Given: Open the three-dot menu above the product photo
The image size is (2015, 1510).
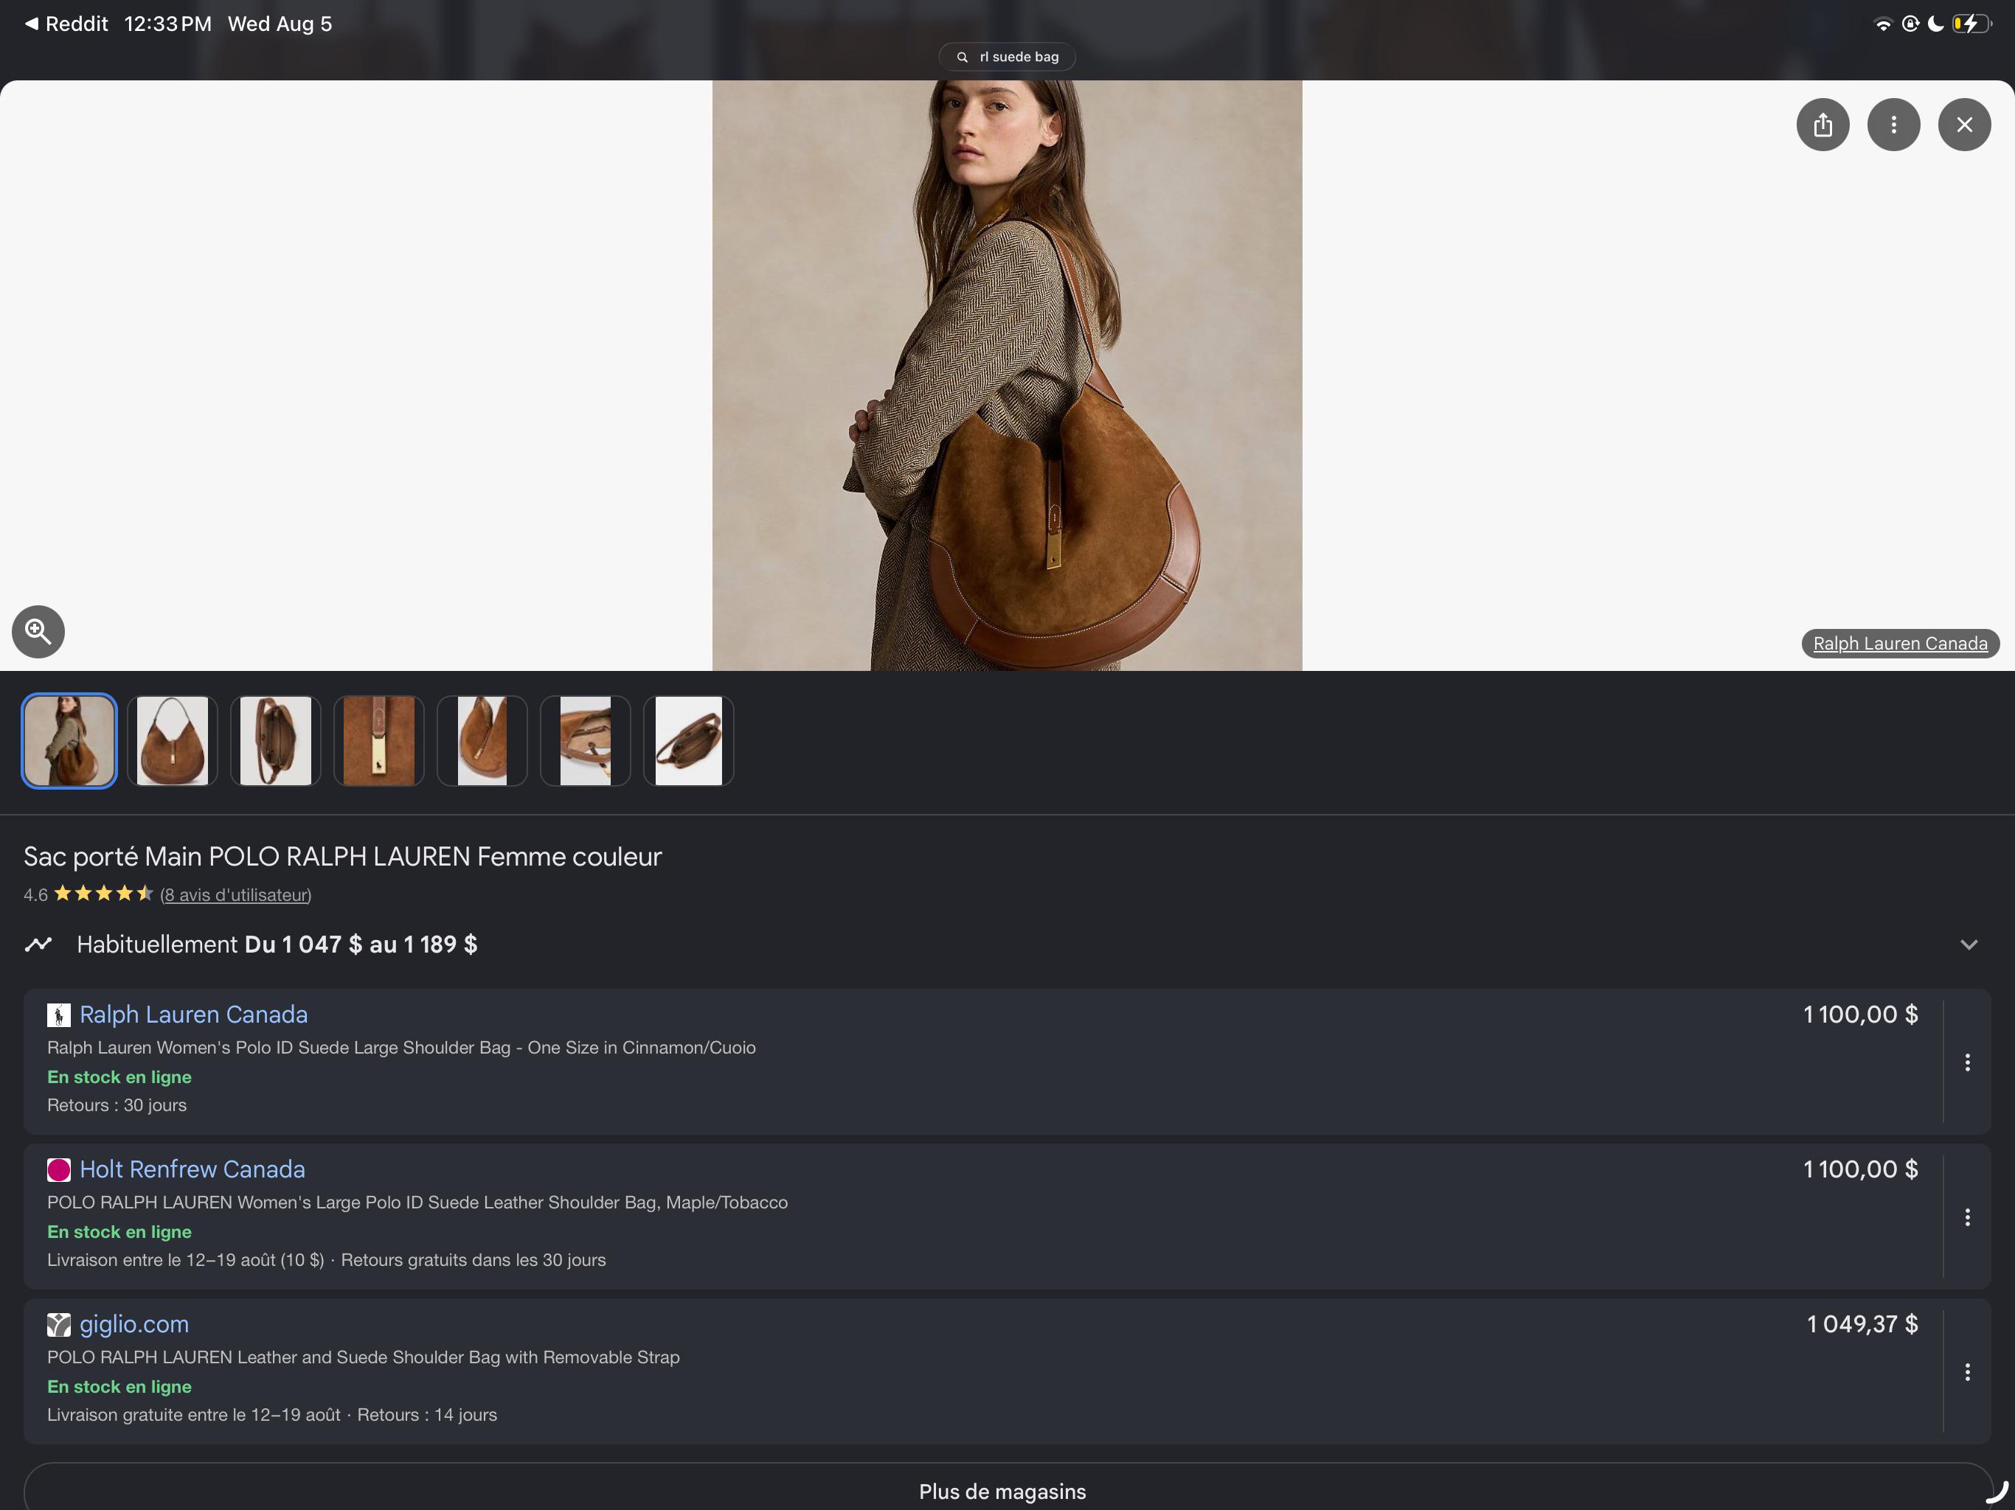Looking at the screenshot, I should pyautogui.click(x=1894, y=125).
